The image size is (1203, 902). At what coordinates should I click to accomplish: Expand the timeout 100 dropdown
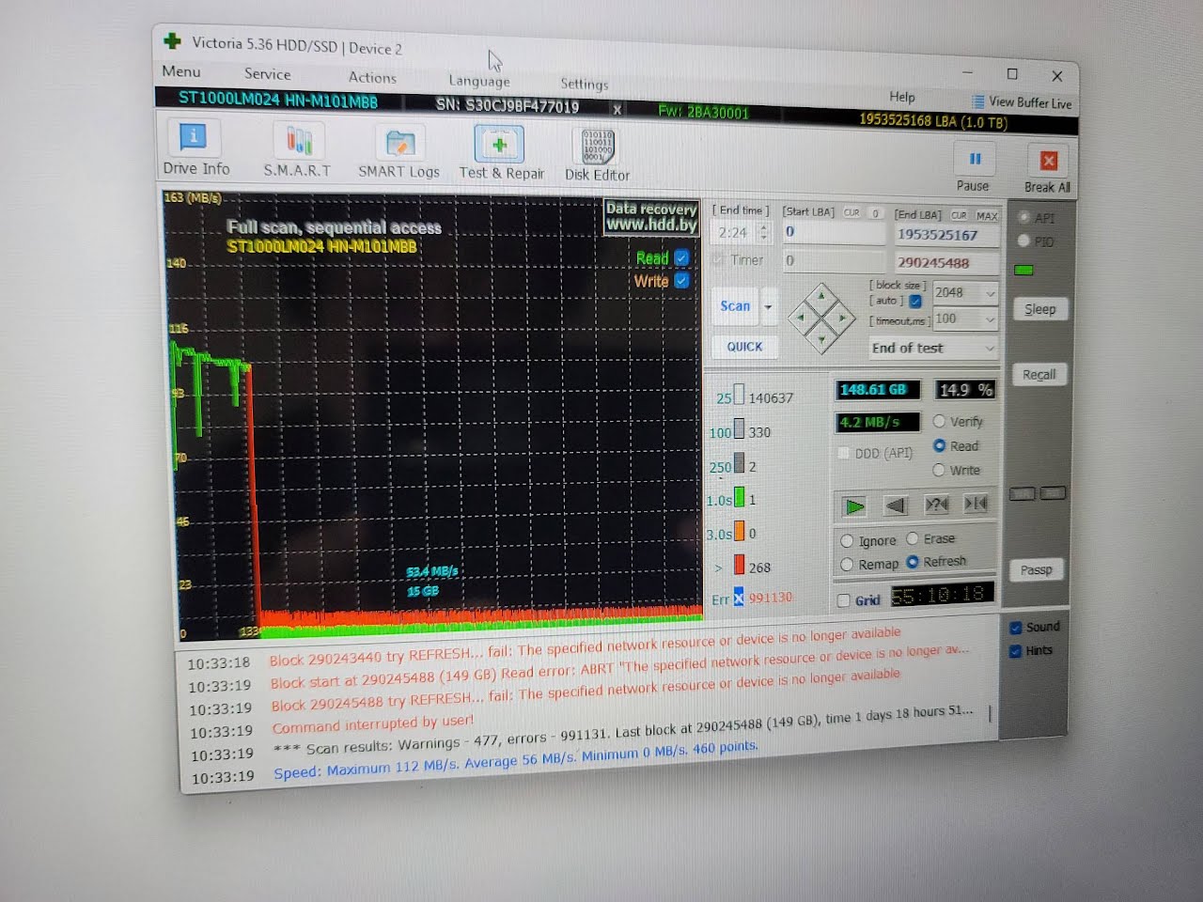click(990, 320)
